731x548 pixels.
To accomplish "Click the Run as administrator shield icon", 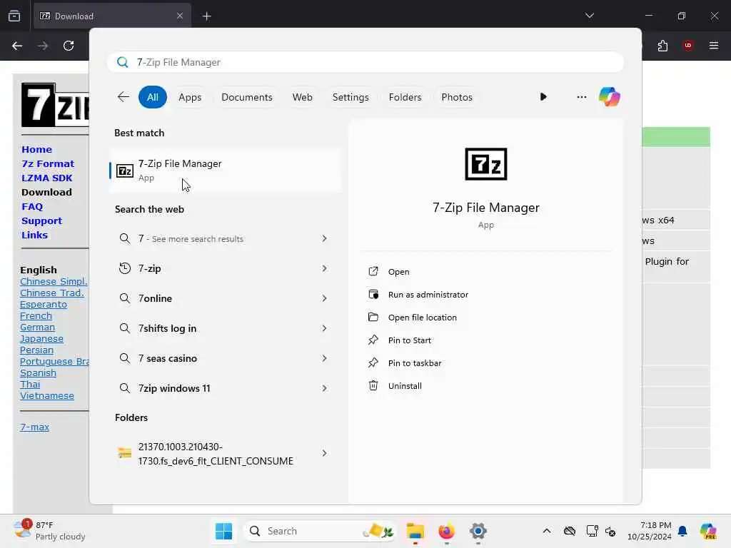I will [373, 295].
